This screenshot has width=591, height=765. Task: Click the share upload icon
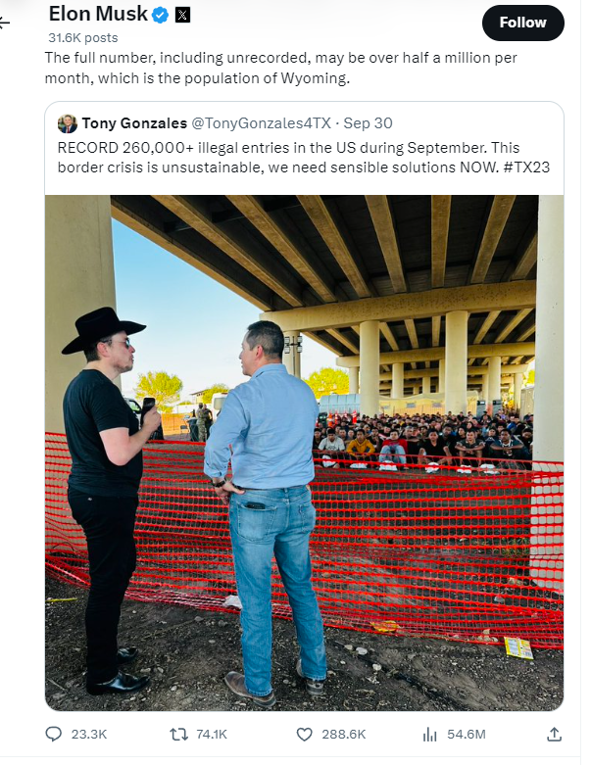coord(554,734)
